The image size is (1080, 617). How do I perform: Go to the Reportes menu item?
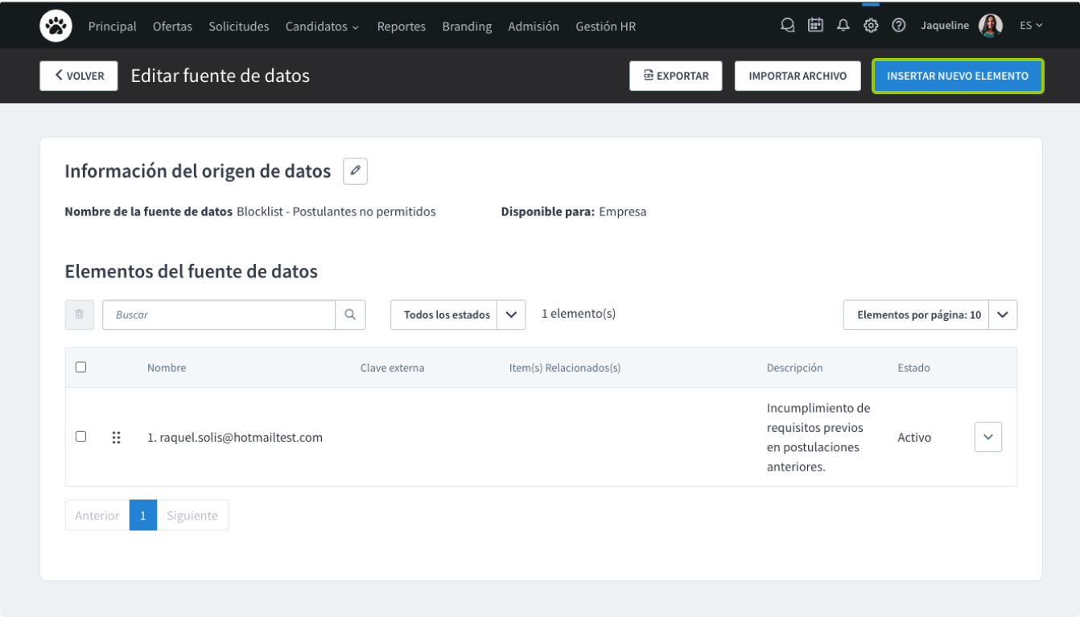coord(401,27)
